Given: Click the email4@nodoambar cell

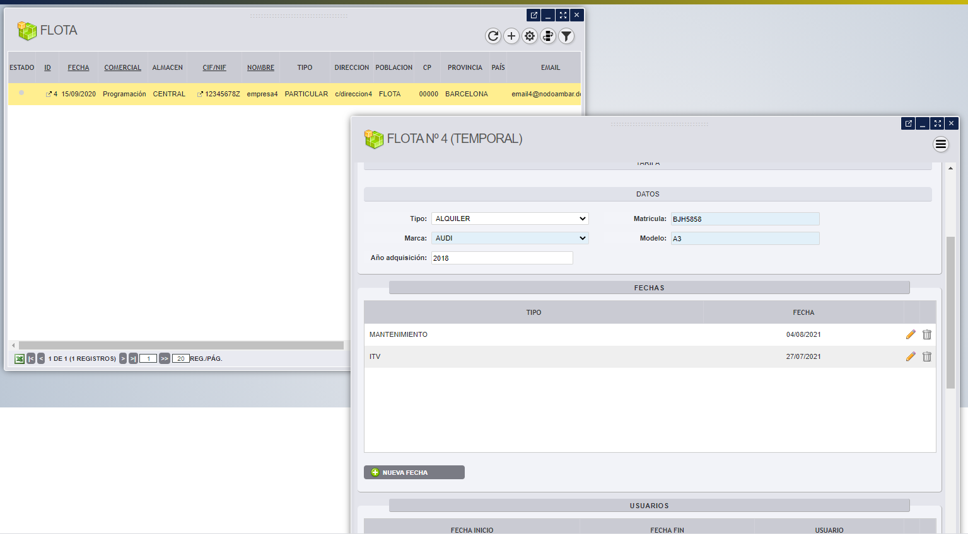Looking at the screenshot, I should coord(546,94).
